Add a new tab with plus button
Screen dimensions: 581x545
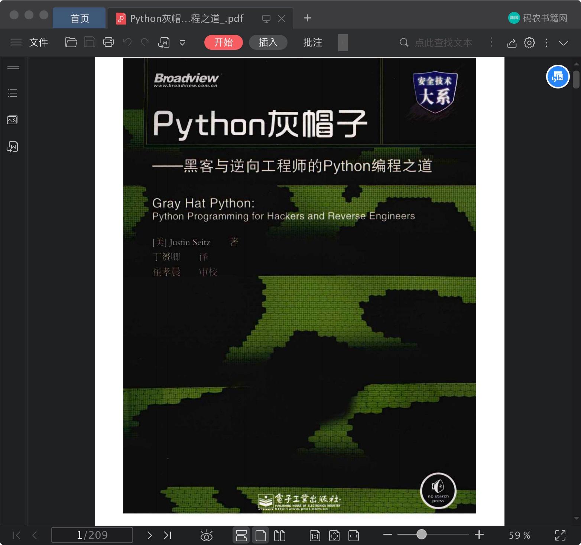click(x=307, y=18)
